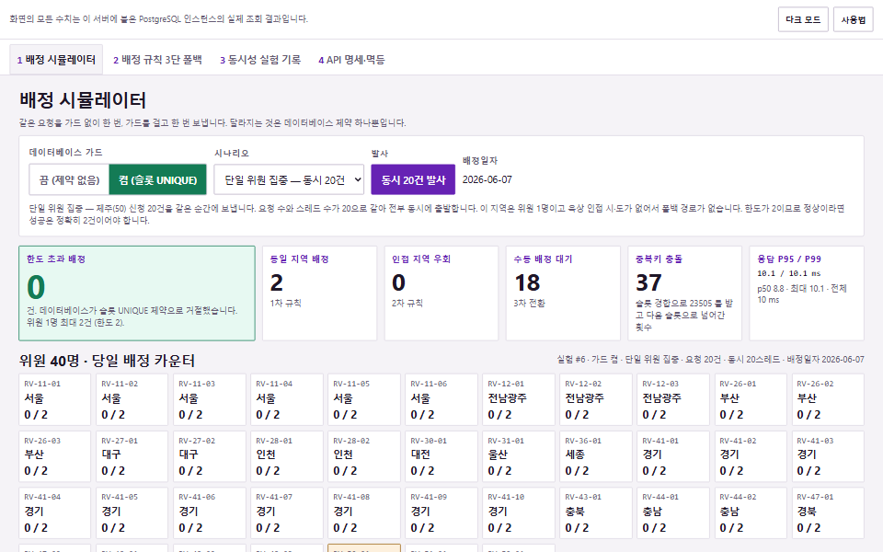883x552 pixels.
Task: Select reviewer card RV-44-02
Action: point(751,513)
